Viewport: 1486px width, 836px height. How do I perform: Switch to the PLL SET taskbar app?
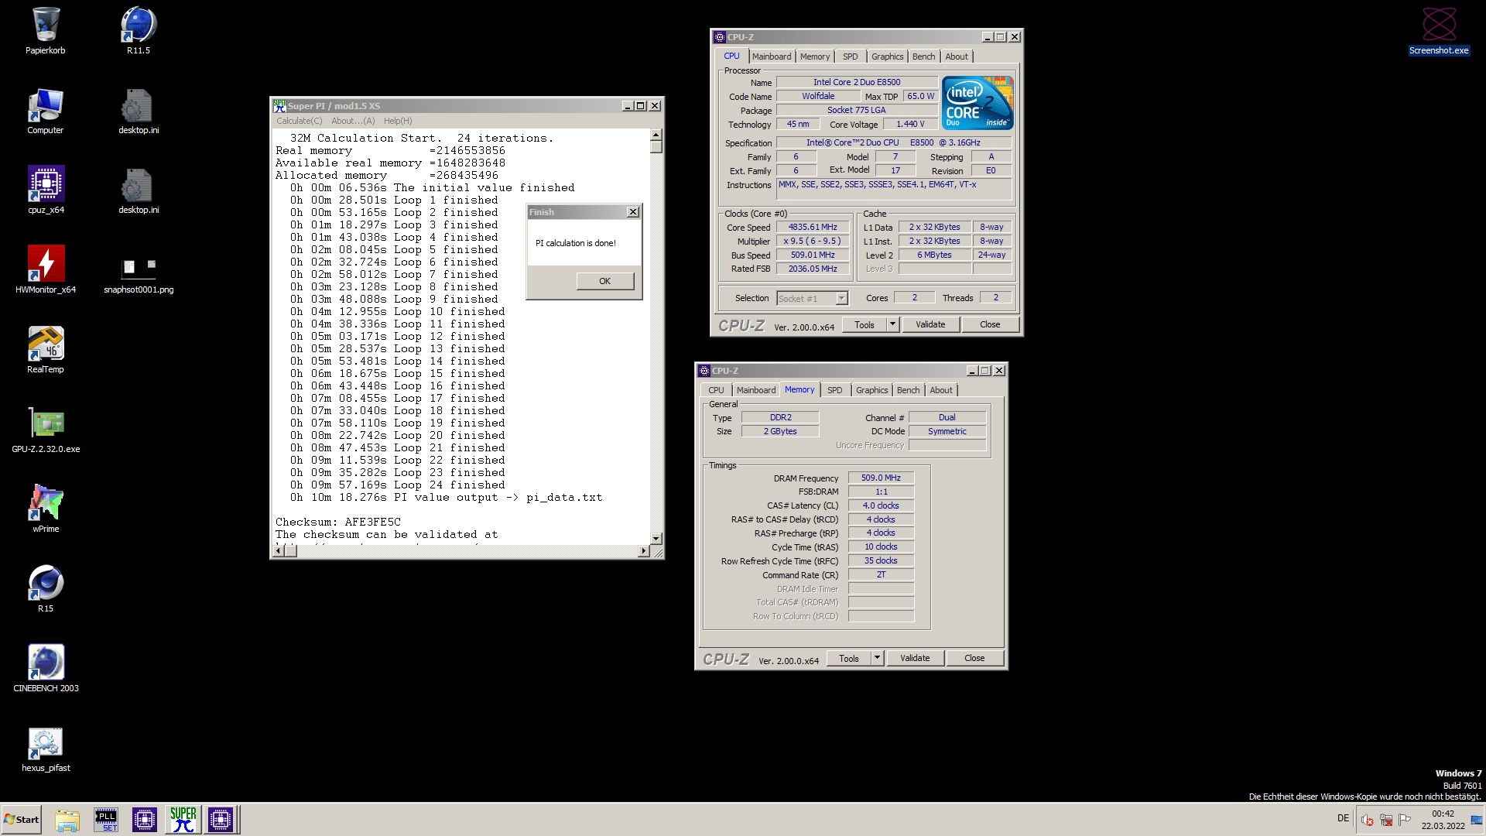[106, 820]
